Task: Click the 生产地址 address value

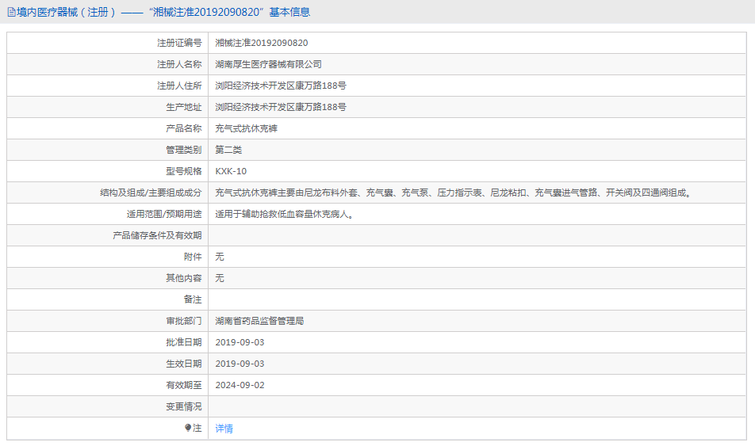Action: click(x=281, y=107)
